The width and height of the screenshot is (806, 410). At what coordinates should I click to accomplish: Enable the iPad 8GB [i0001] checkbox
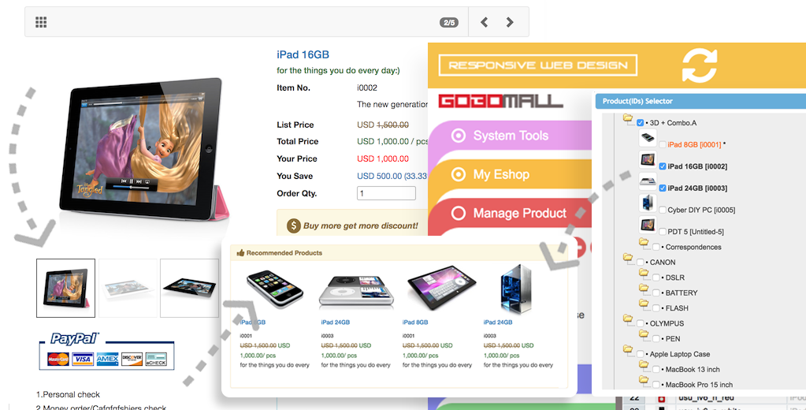pyautogui.click(x=663, y=144)
